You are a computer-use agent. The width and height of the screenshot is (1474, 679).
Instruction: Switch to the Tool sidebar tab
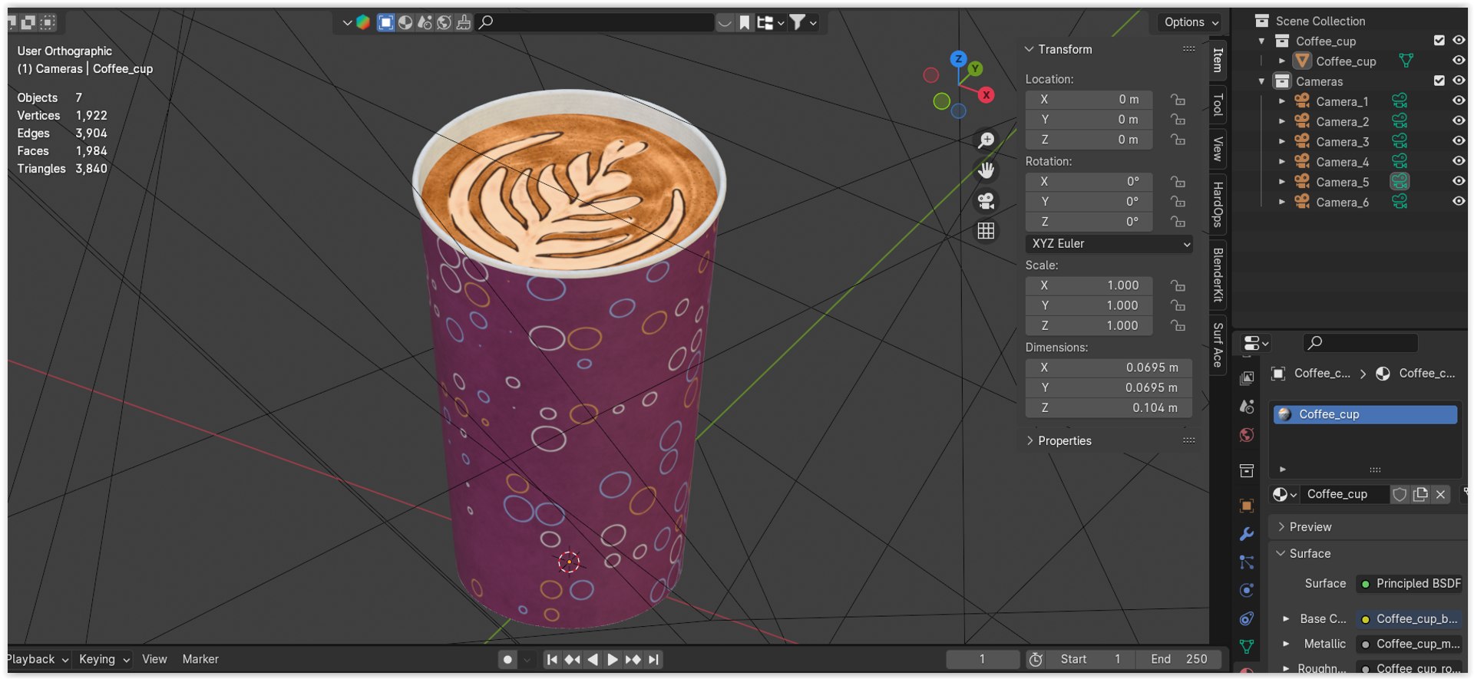tap(1218, 104)
